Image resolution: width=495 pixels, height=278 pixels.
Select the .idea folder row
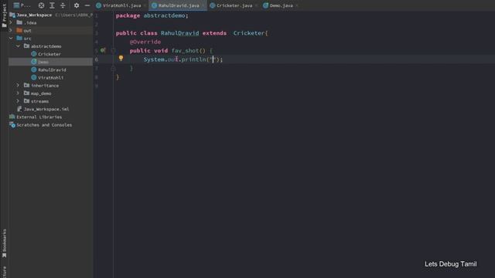tap(50, 22)
